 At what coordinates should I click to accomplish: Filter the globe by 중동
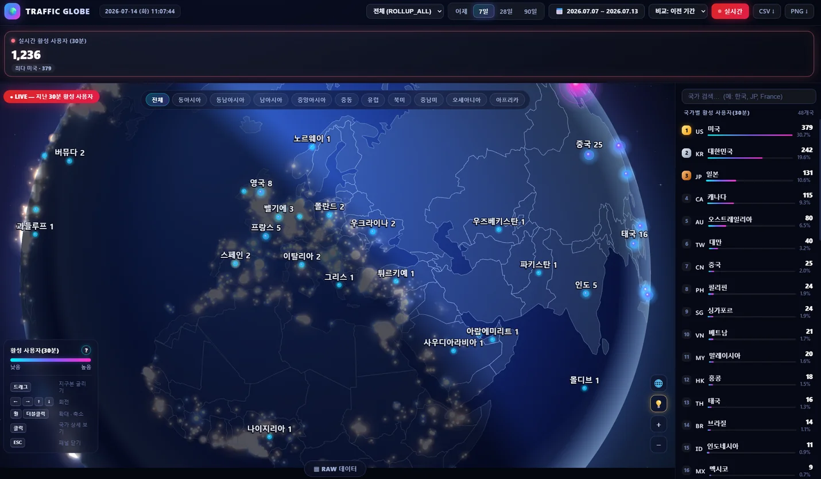click(347, 100)
